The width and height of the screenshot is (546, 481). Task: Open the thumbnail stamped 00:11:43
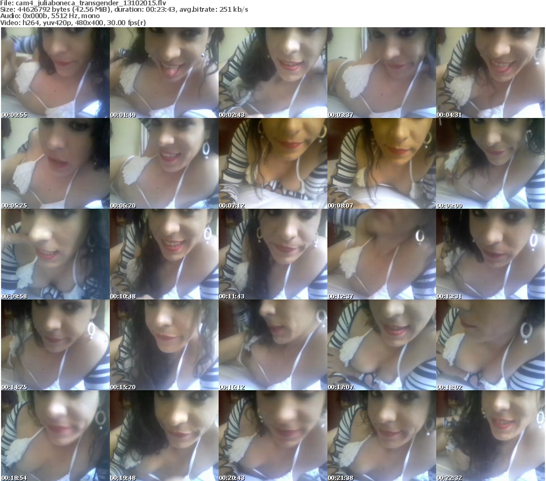coord(273,254)
